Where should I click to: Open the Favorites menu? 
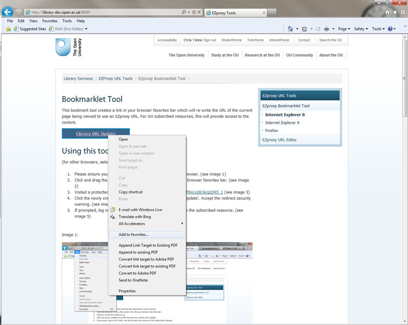coord(50,21)
